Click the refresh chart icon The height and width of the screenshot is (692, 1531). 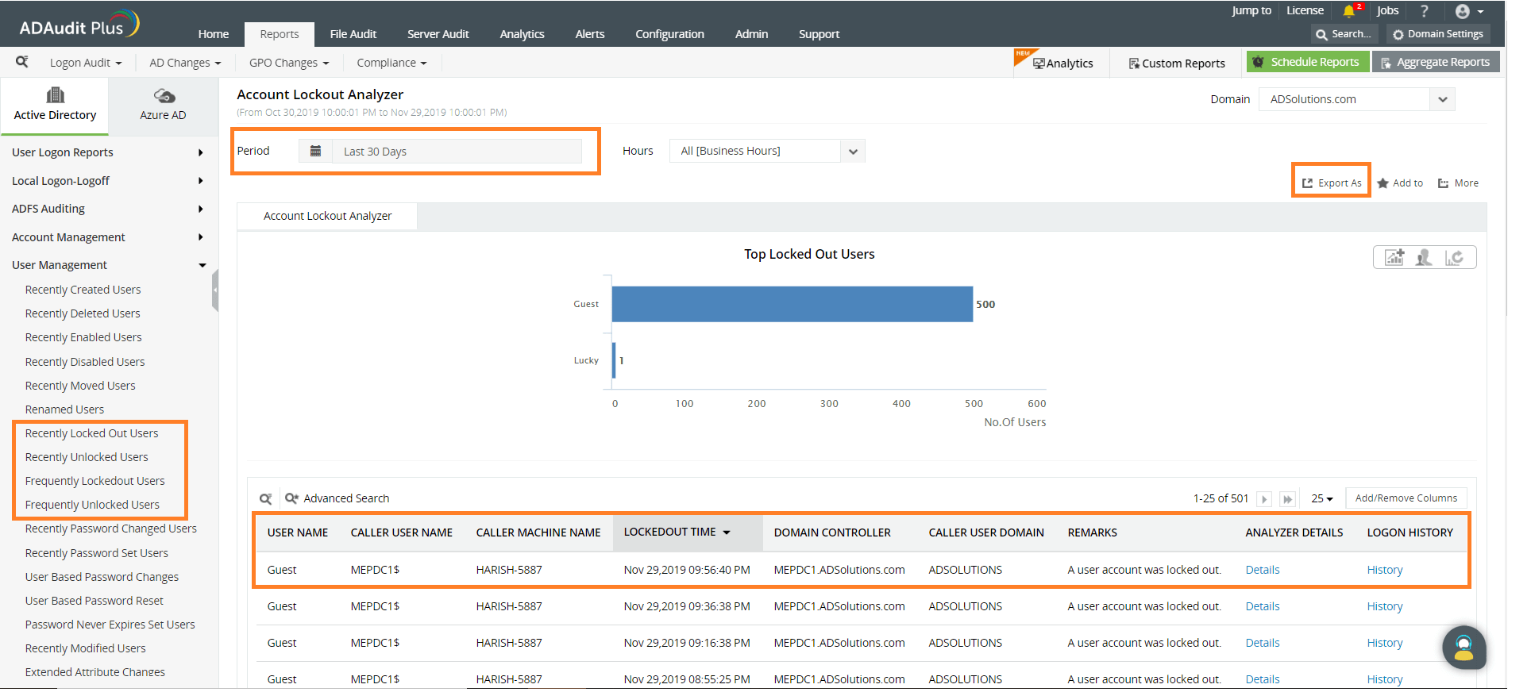point(1454,257)
